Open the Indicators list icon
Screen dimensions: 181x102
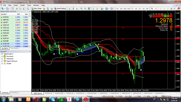[x=102, y=8]
